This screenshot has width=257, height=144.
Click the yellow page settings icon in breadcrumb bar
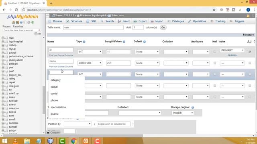(x=248, y=16)
